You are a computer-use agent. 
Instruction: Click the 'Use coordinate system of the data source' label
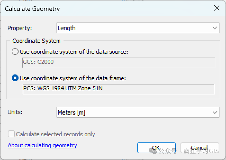click(x=74, y=52)
